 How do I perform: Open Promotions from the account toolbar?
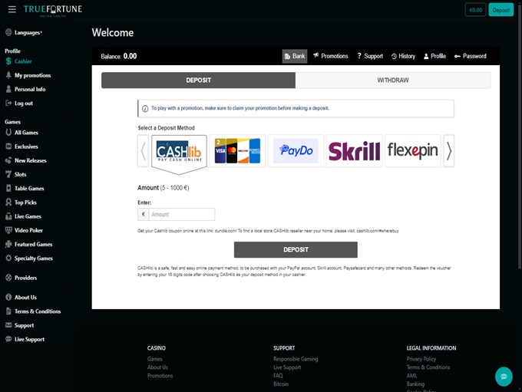point(330,56)
